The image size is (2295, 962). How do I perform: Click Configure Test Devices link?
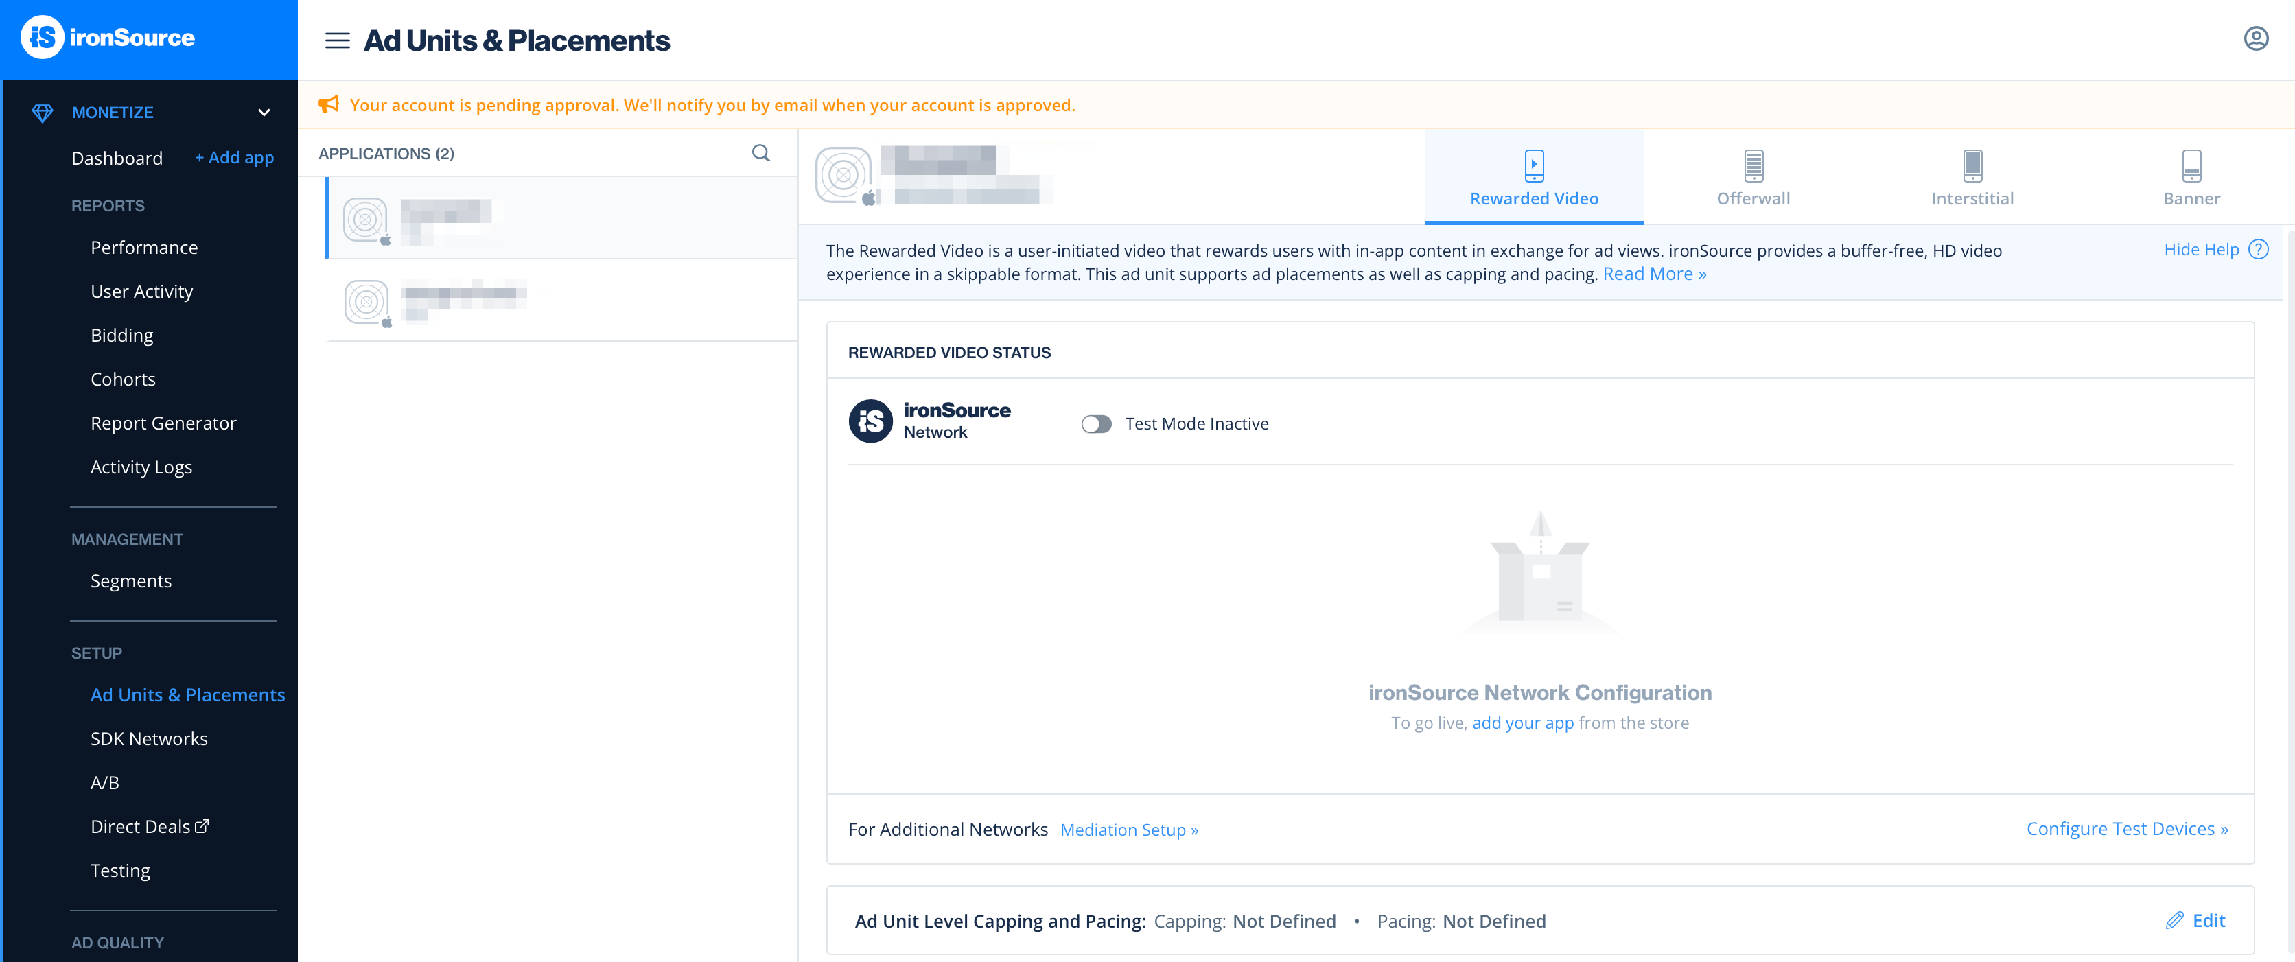pos(2125,828)
